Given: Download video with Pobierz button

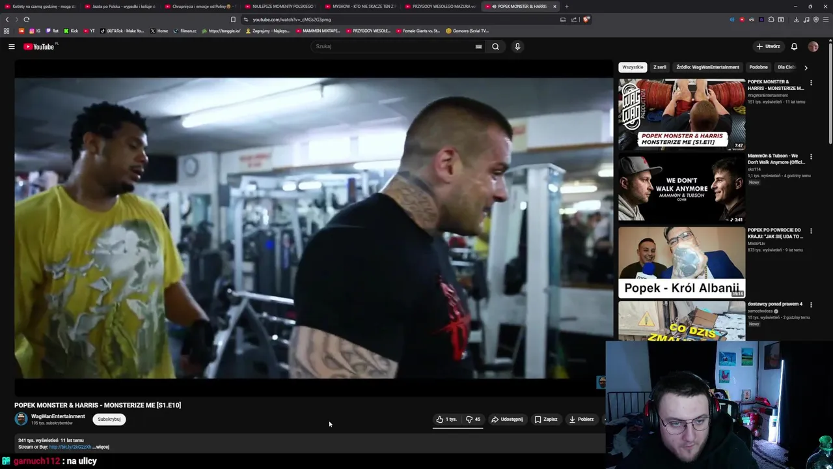Looking at the screenshot, I should click(x=581, y=419).
